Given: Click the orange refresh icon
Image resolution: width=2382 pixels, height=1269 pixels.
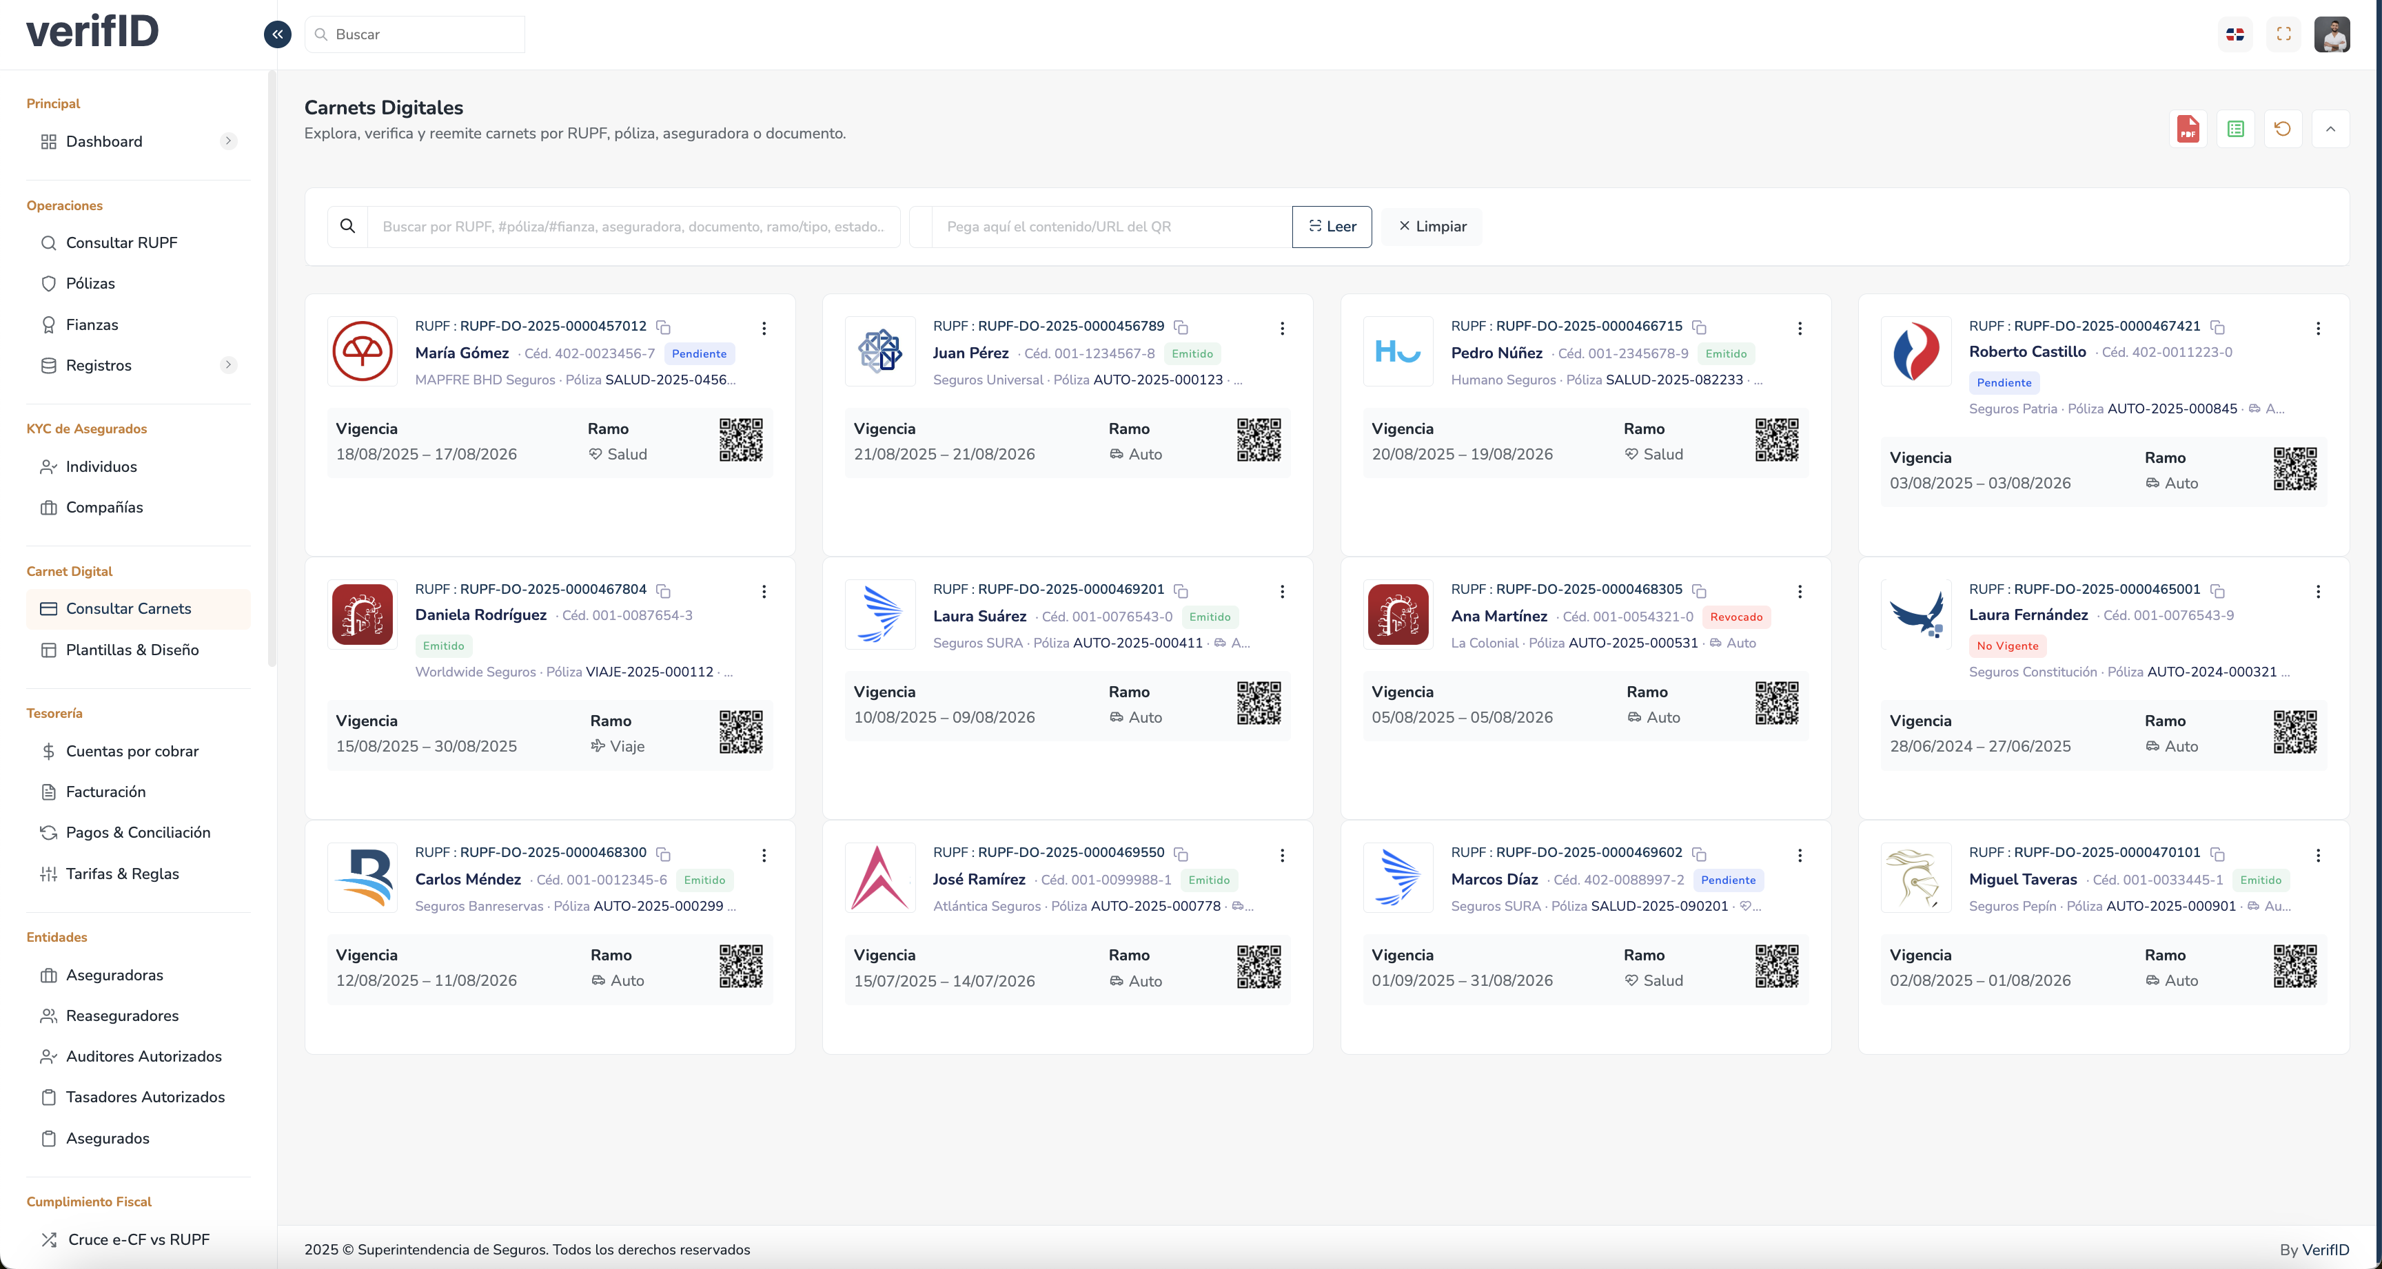Looking at the screenshot, I should tap(2282, 130).
